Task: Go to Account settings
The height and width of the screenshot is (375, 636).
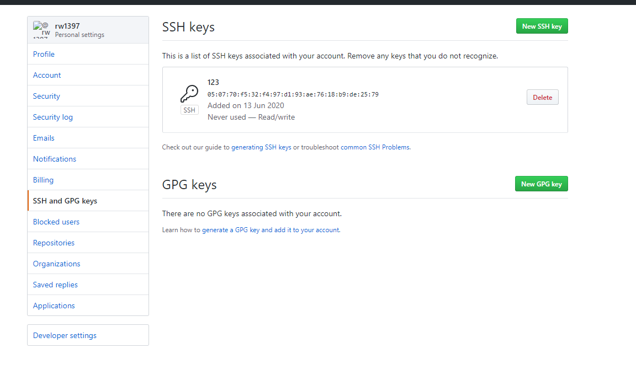Action: coord(47,75)
